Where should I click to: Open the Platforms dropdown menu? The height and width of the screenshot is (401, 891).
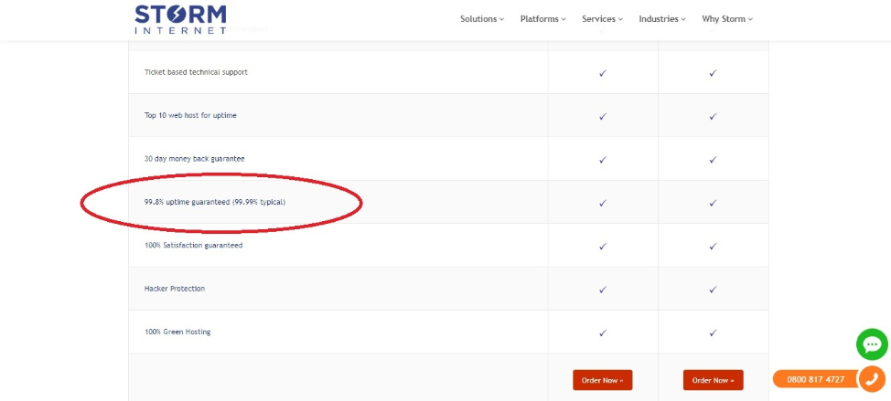(542, 18)
